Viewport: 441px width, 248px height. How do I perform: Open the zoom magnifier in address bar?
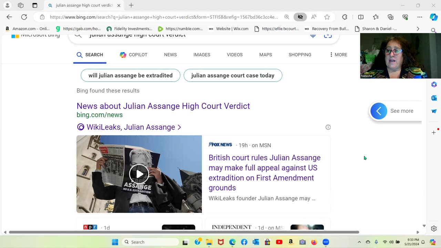point(287,17)
